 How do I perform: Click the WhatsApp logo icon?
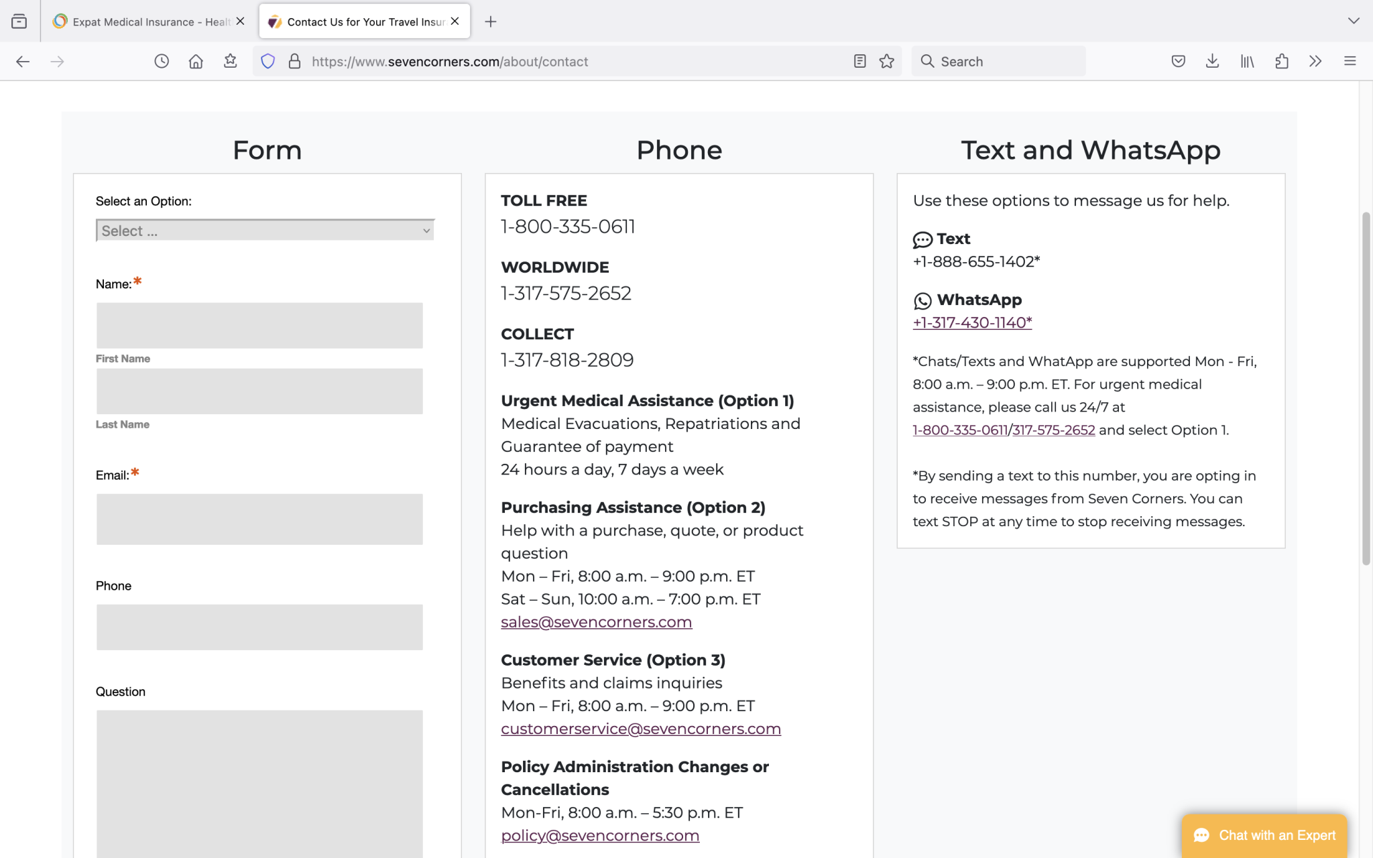pos(922,301)
